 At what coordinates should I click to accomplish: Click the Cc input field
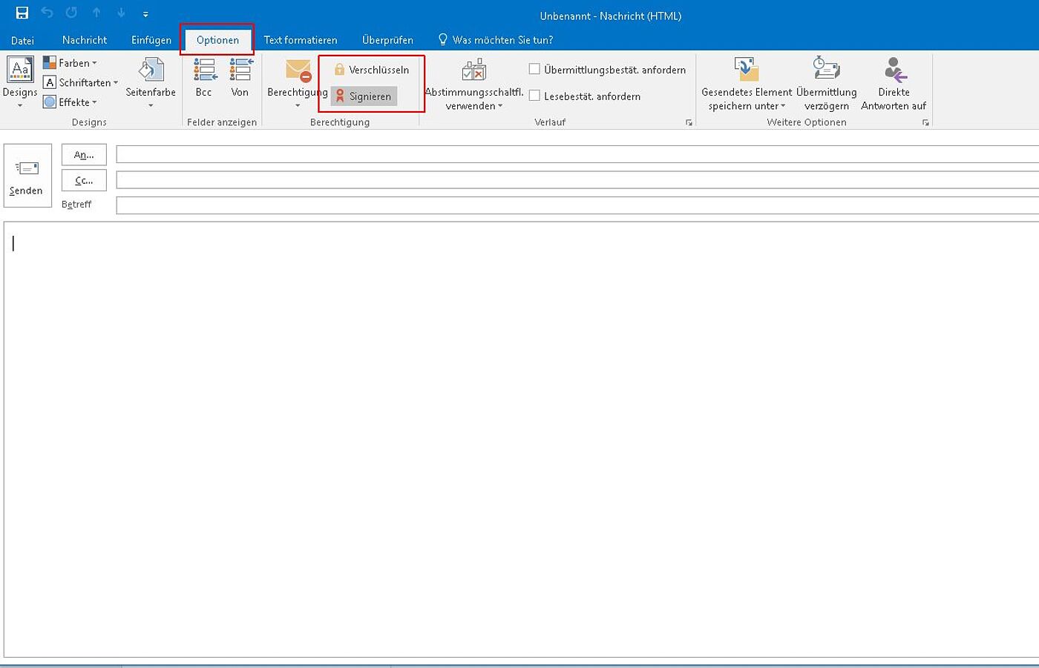577,180
